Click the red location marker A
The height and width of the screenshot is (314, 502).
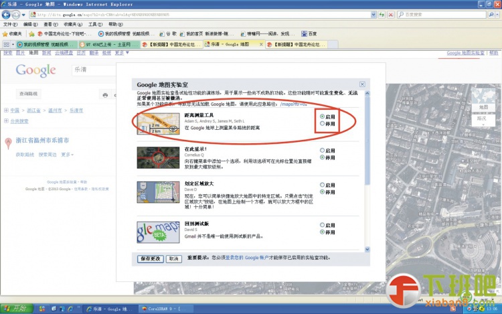pyautogui.click(x=8, y=141)
